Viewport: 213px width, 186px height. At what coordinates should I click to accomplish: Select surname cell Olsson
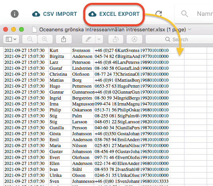[x=83, y=175]
